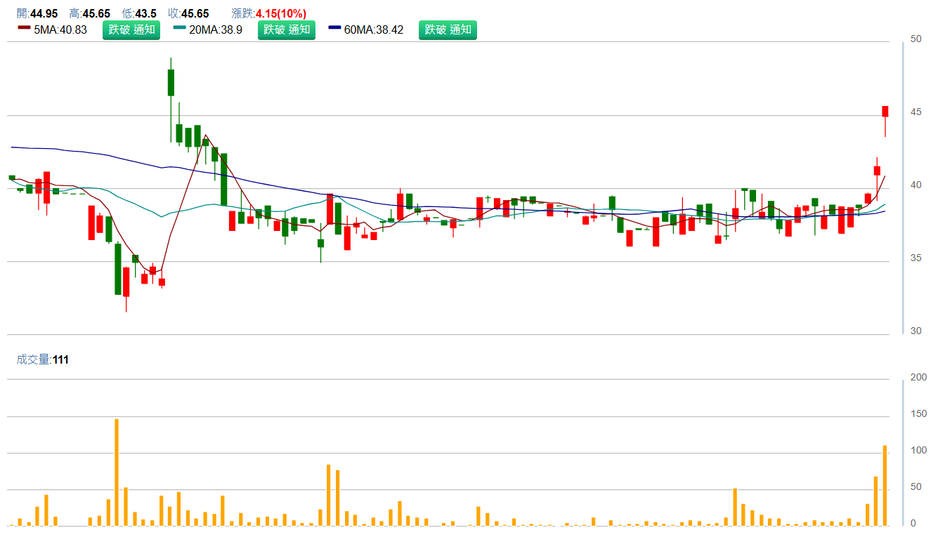Select the dark red 5MA legend swatch
The image size is (931, 537).
click(x=24, y=29)
